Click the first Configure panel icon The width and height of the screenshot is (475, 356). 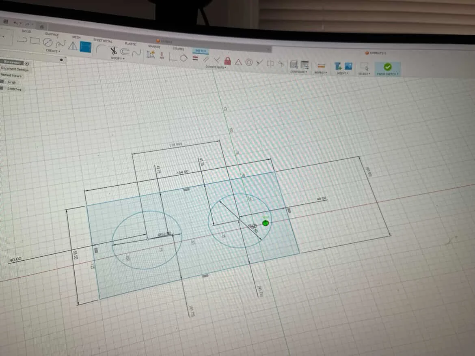click(x=294, y=64)
